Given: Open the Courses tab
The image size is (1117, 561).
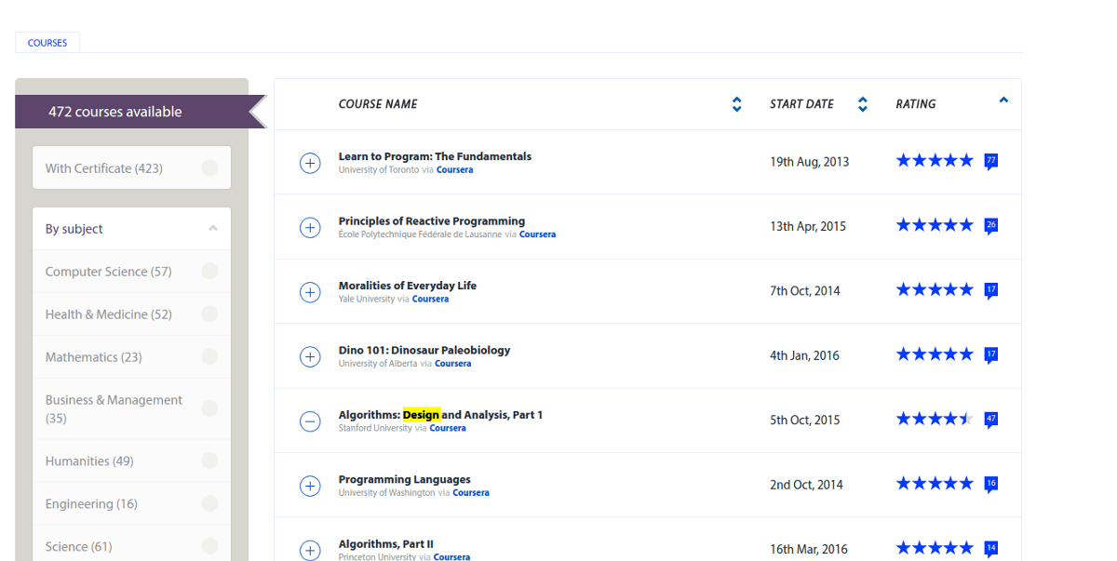Looking at the screenshot, I should (47, 43).
